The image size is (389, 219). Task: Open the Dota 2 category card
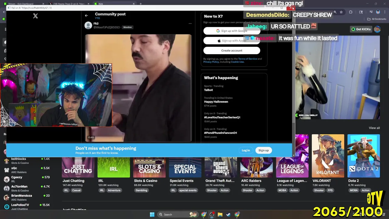click(x=363, y=156)
